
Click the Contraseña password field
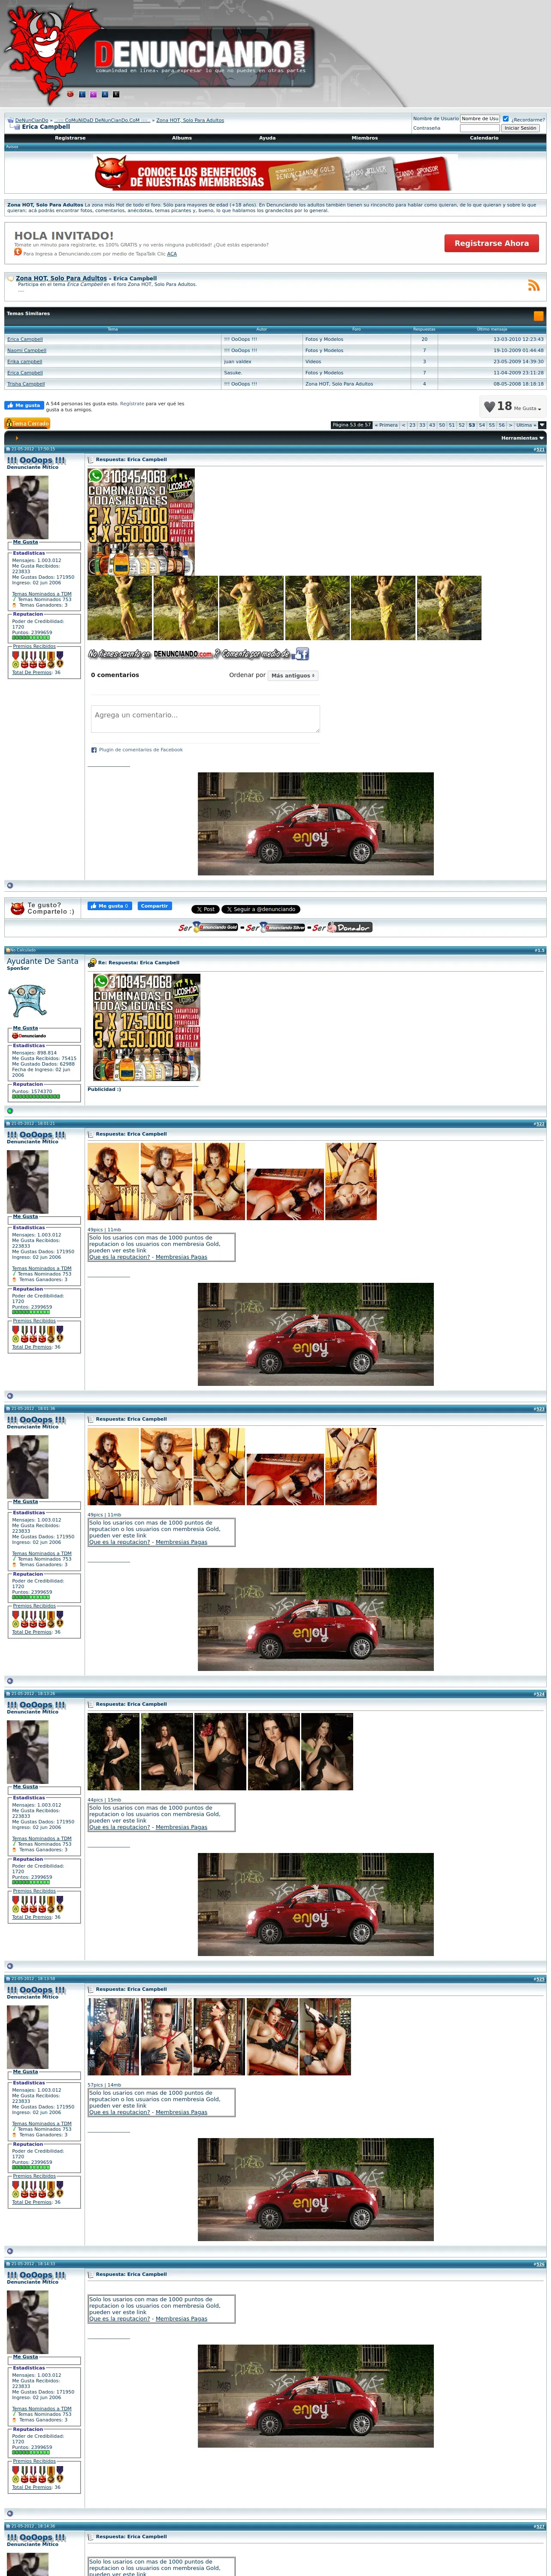tap(480, 128)
